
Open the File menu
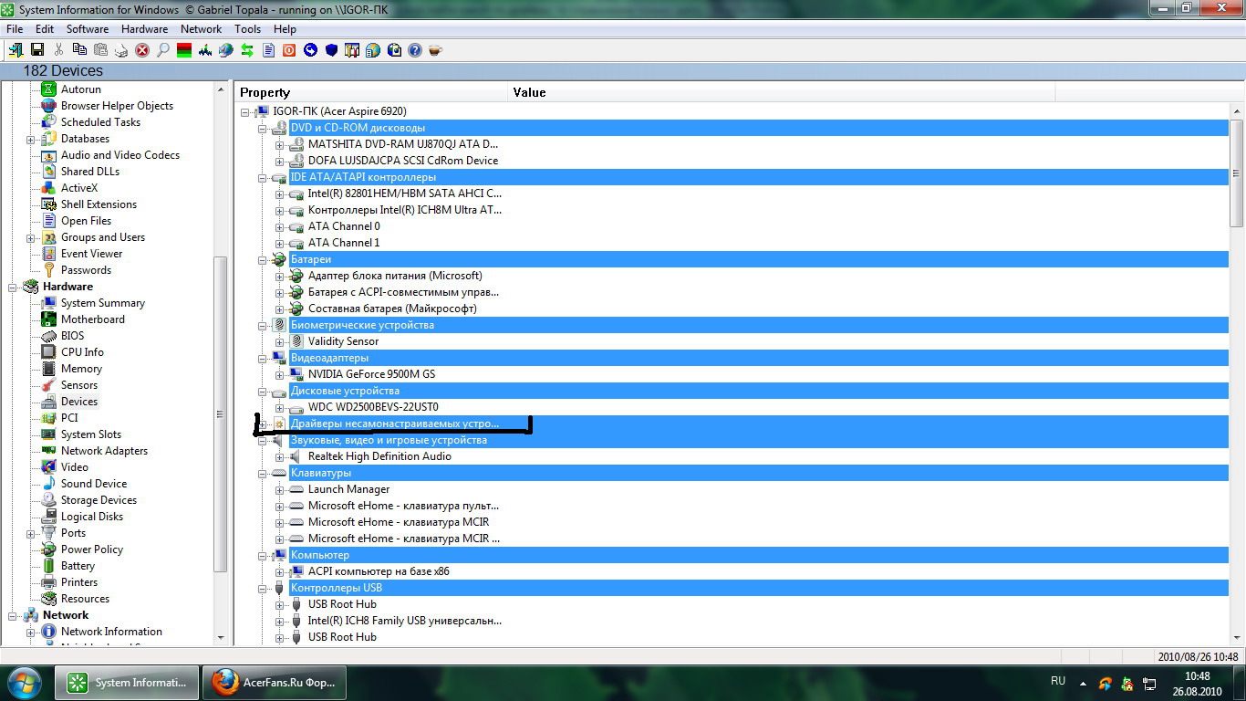coord(15,29)
